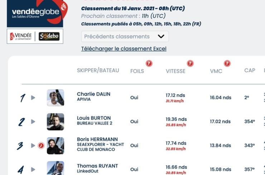Click the Sodebo sponsor logo
Image resolution: width=265 pixels, height=175 pixels.
pos(49,36)
